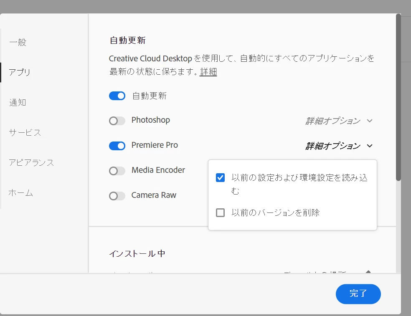The height and width of the screenshot is (316, 411).
Task: Open the アピアランス section
Action: (31, 163)
